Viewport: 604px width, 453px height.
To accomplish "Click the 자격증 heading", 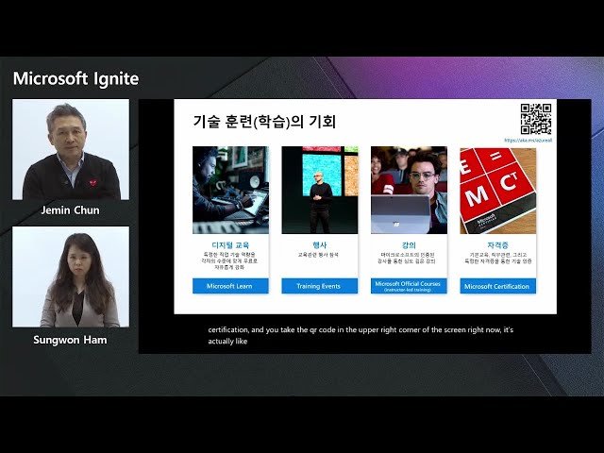I will (497, 245).
